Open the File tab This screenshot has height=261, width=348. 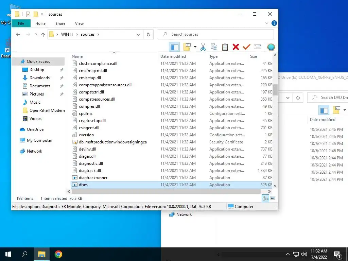point(21,23)
